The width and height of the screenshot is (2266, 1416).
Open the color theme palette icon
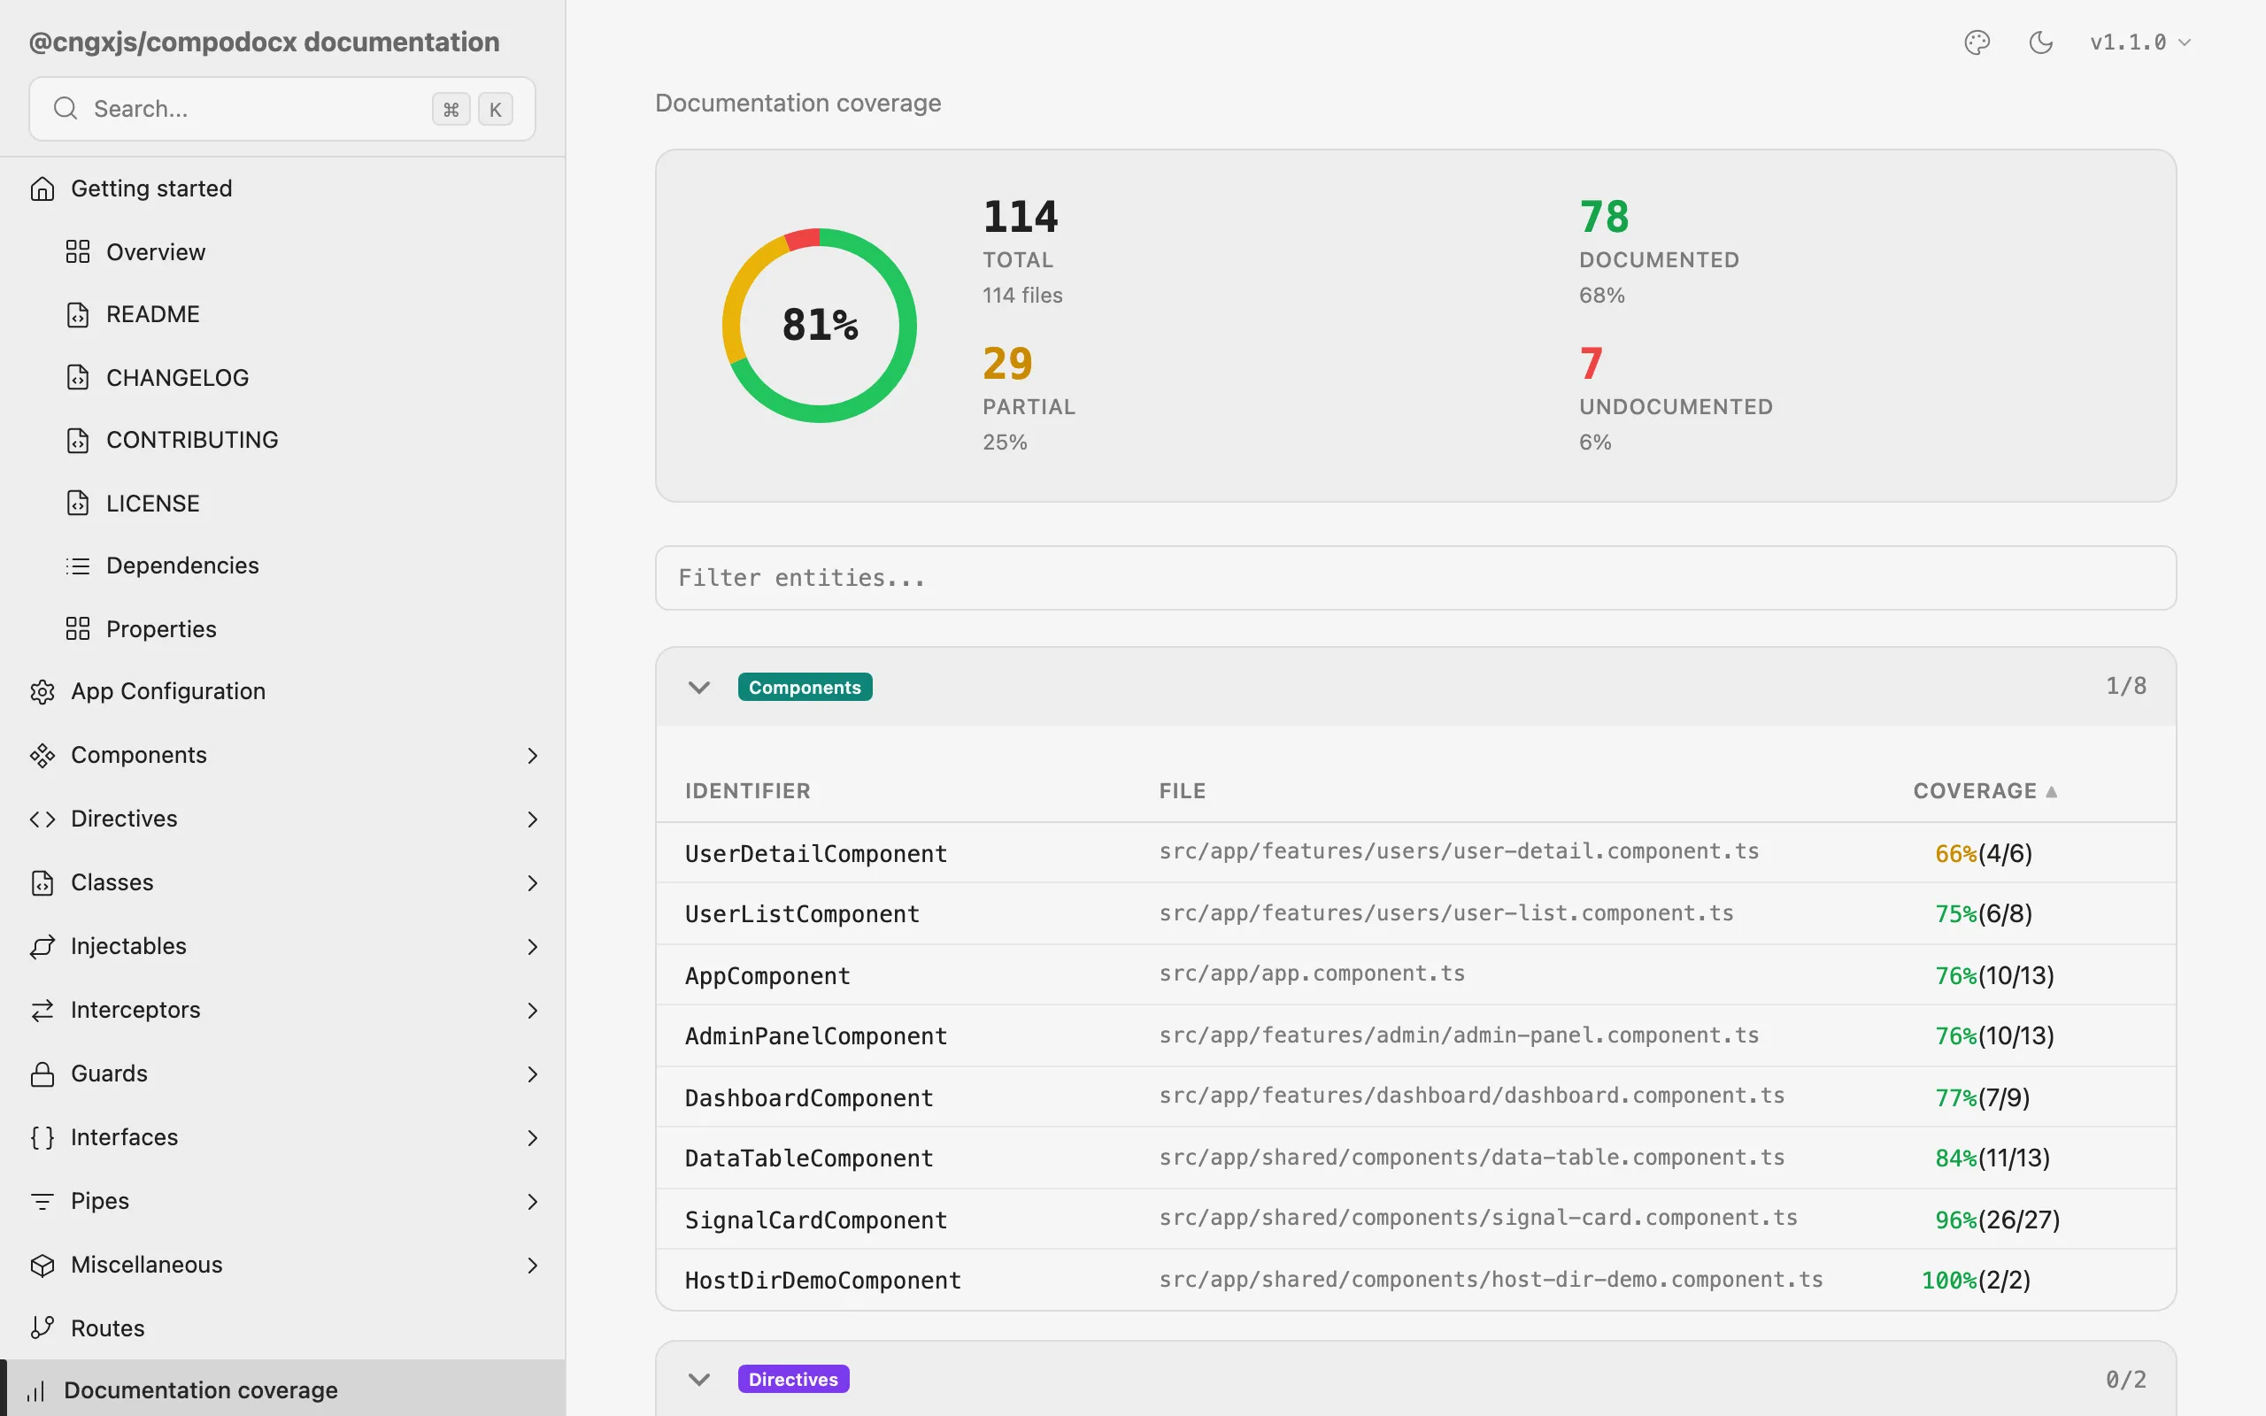[x=1977, y=43]
